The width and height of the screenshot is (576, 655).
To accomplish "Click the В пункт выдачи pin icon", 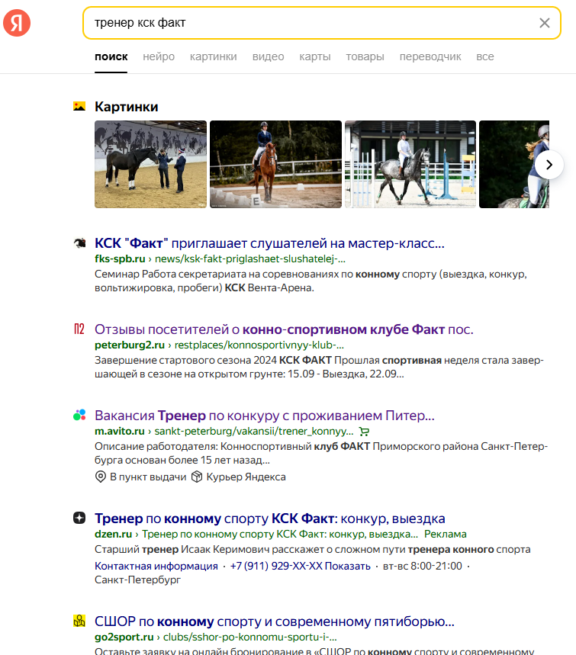I will [100, 477].
